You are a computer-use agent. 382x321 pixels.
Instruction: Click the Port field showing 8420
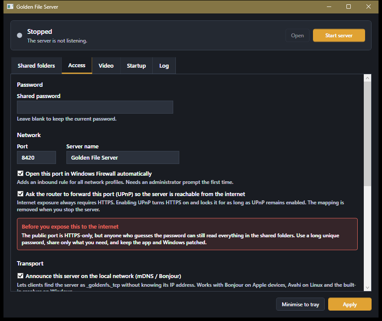(36, 157)
